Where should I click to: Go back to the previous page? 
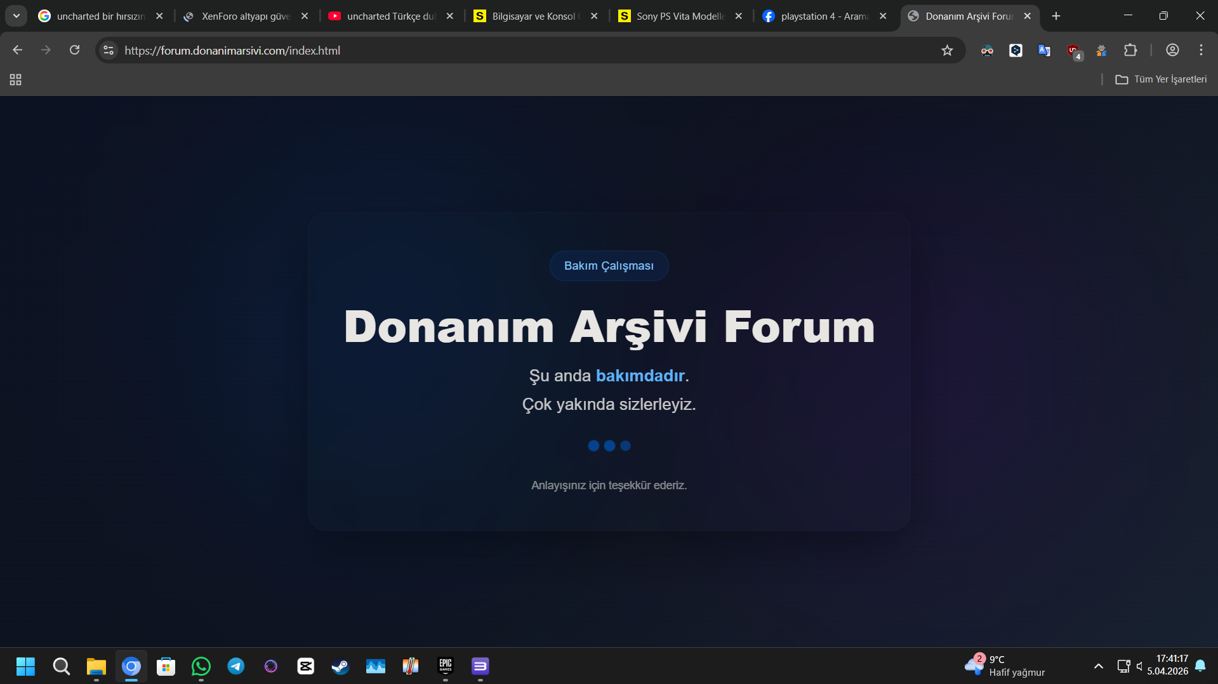click(17, 50)
